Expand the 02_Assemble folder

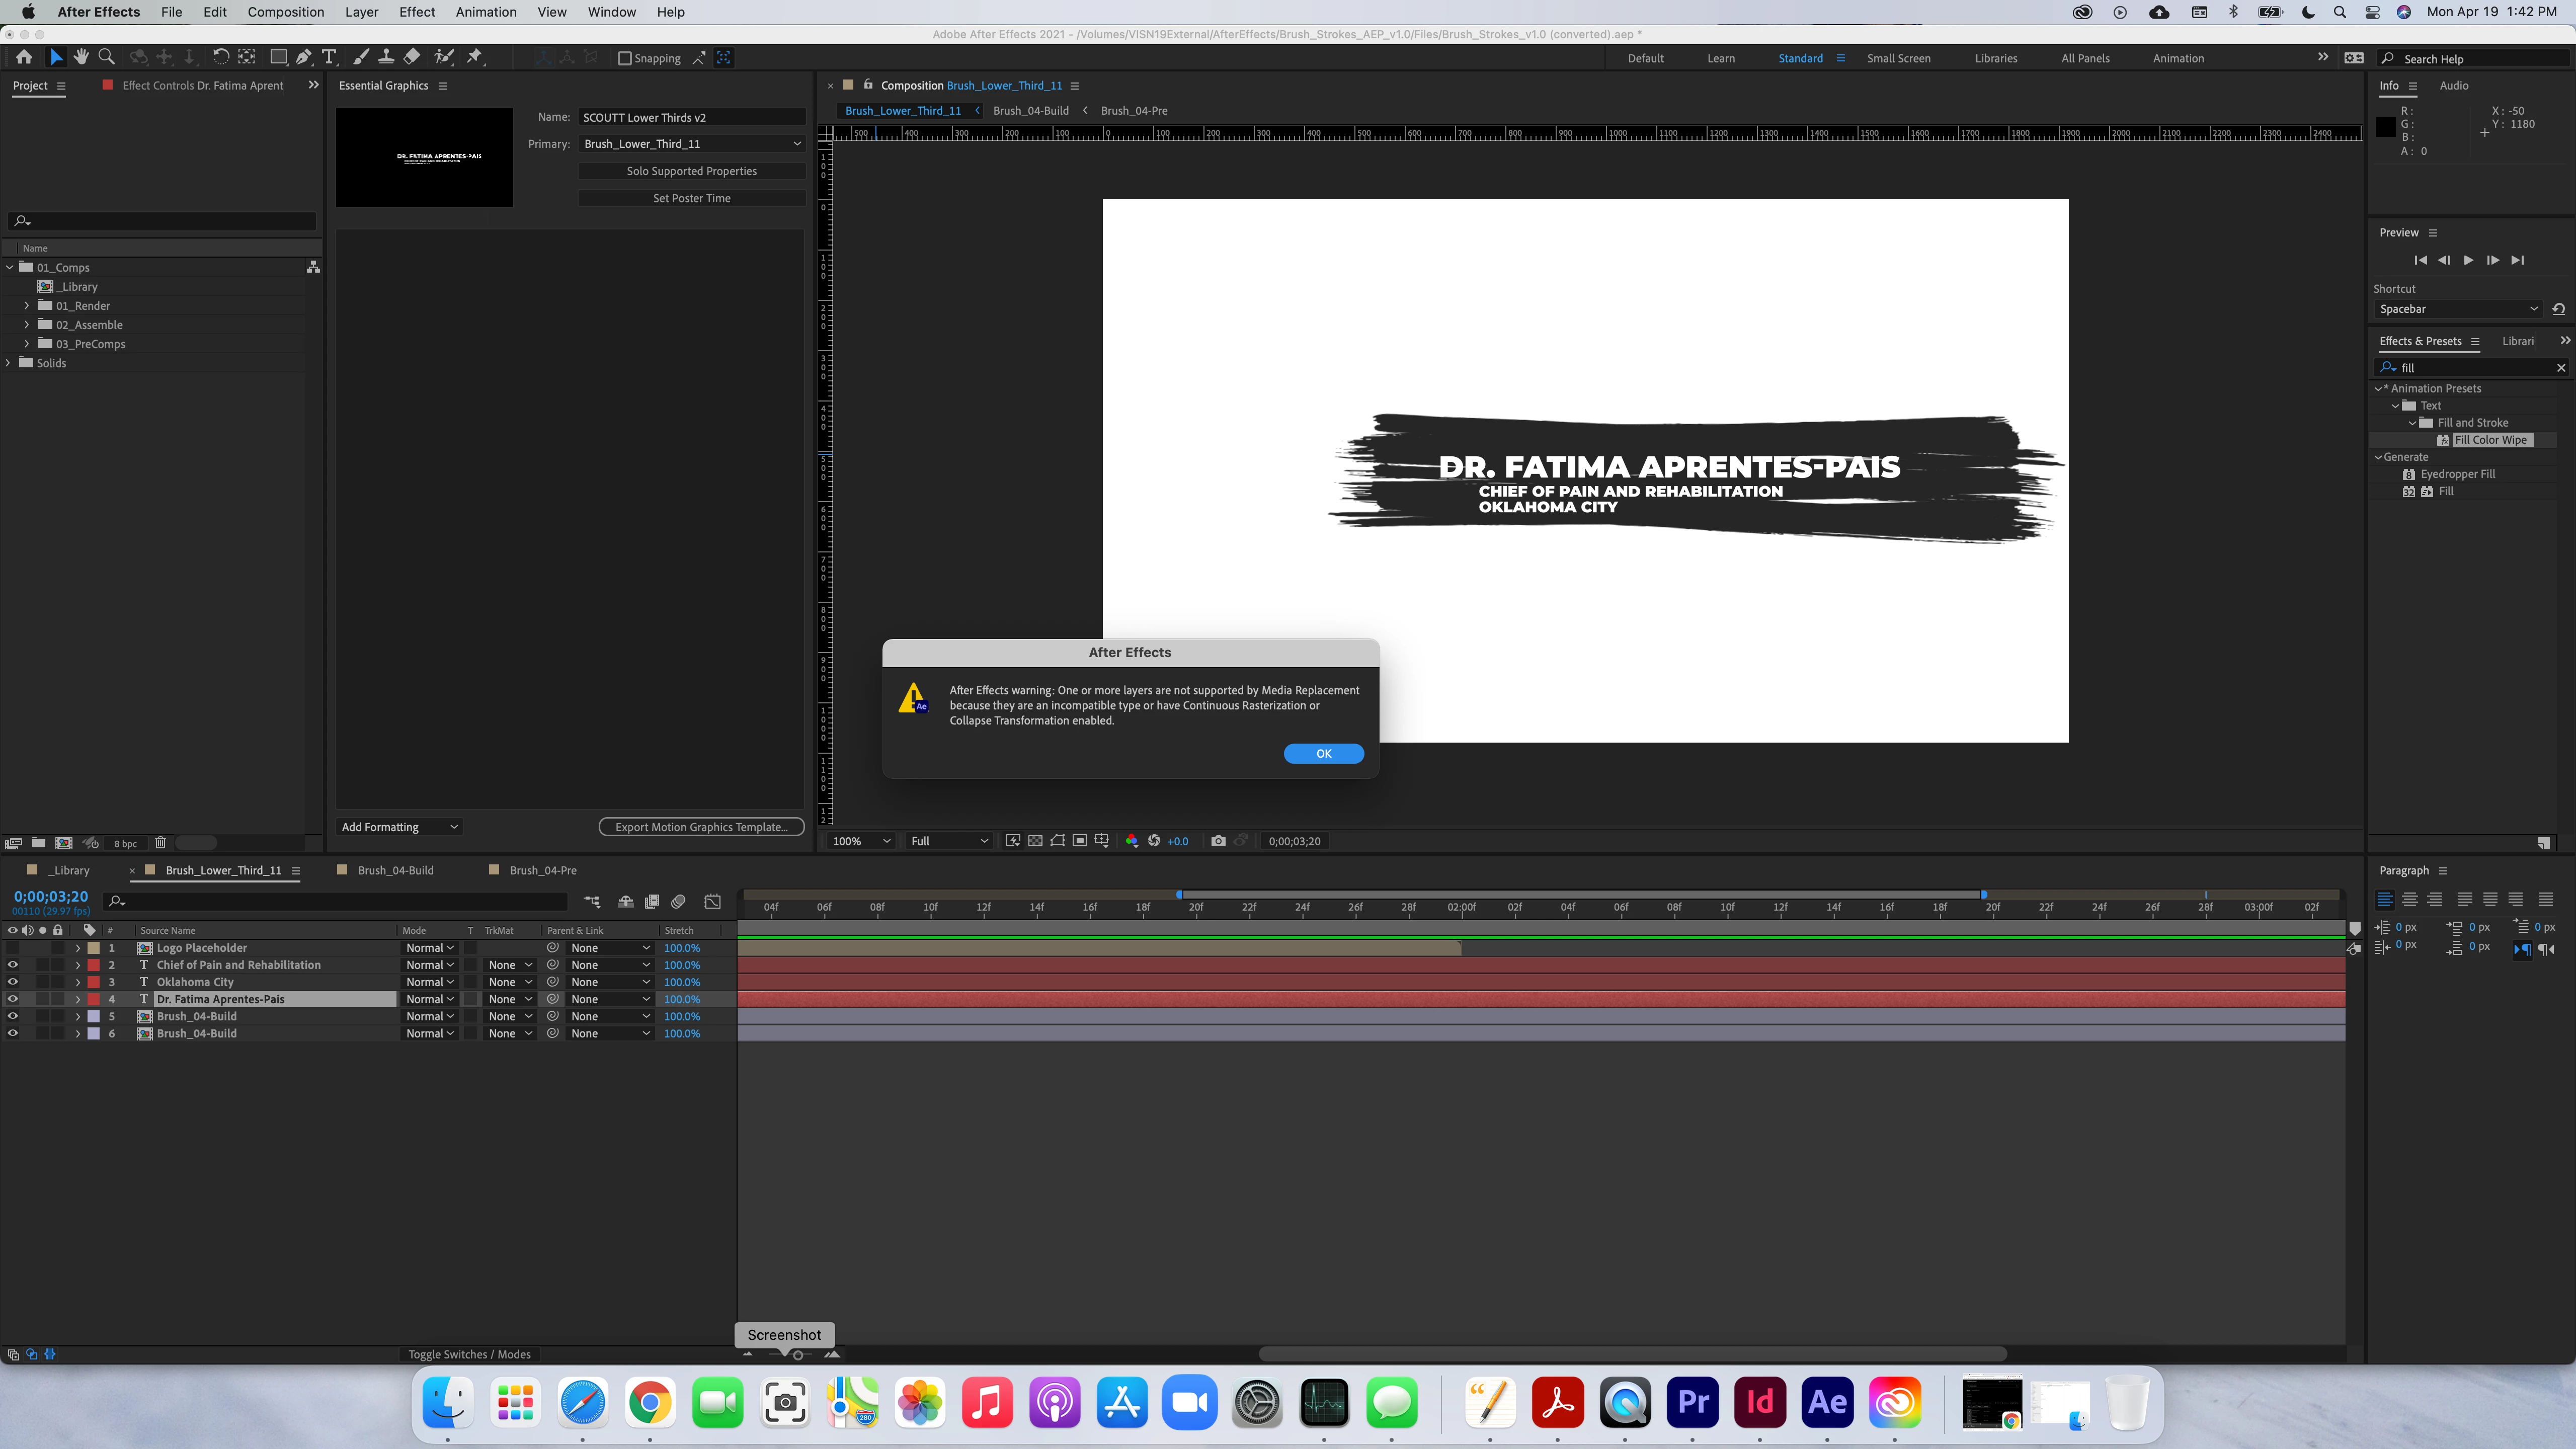[27, 325]
